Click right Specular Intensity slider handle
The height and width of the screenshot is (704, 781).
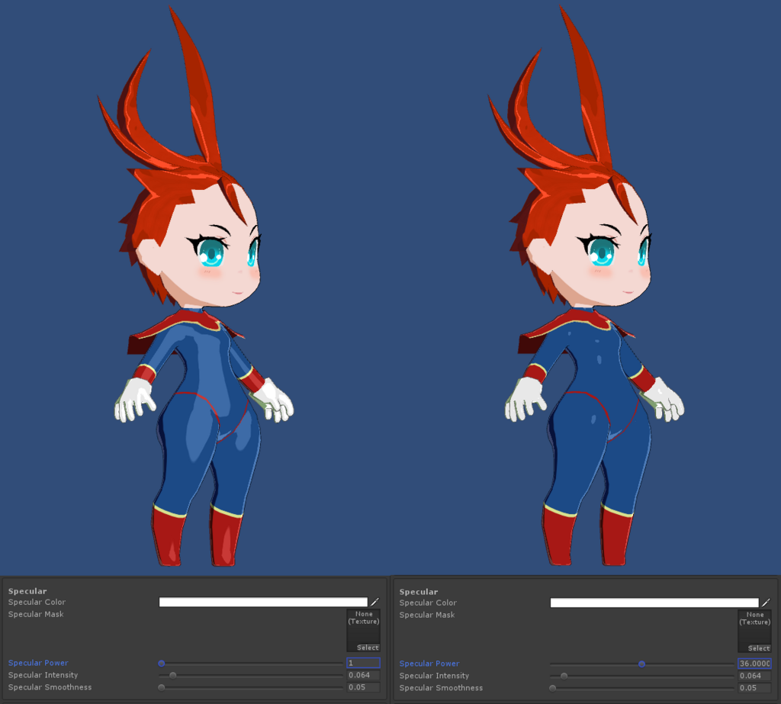(x=564, y=676)
